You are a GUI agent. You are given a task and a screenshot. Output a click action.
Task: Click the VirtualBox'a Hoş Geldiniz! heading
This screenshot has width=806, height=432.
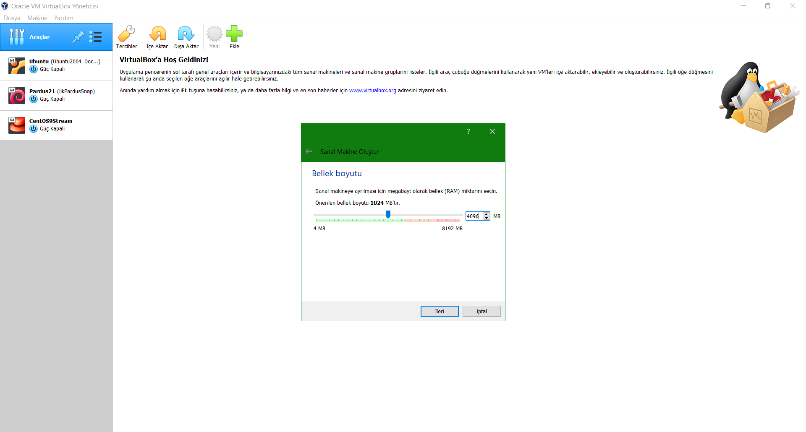click(x=164, y=60)
